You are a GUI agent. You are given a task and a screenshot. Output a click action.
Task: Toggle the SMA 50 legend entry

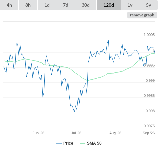94,143
